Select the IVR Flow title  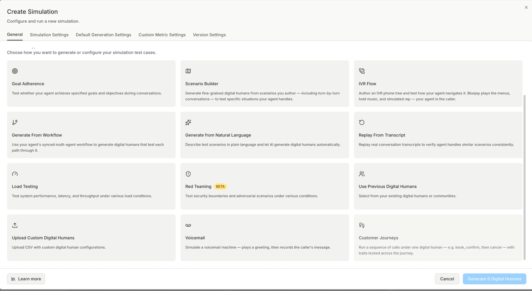367,84
